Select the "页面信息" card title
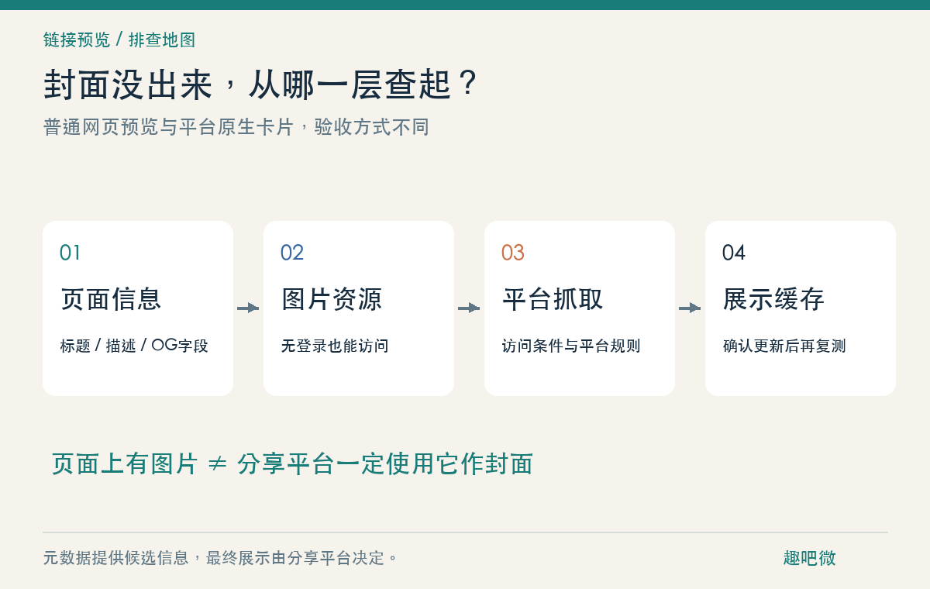930x589 pixels. (x=111, y=299)
